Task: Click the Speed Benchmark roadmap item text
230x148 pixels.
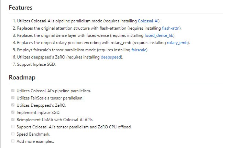Action: (33, 134)
